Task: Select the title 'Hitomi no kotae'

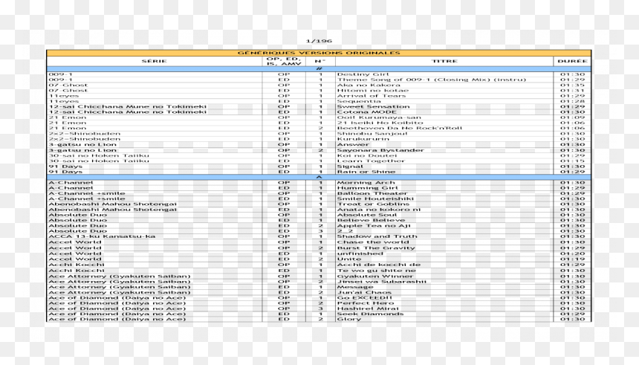Action: 372,91
